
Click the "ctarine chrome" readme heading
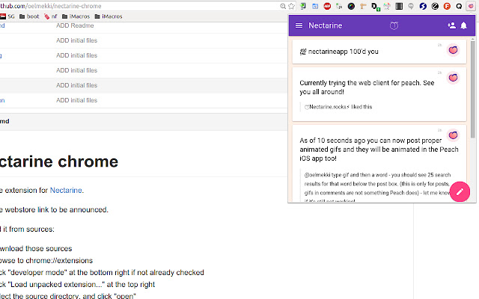coord(59,161)
